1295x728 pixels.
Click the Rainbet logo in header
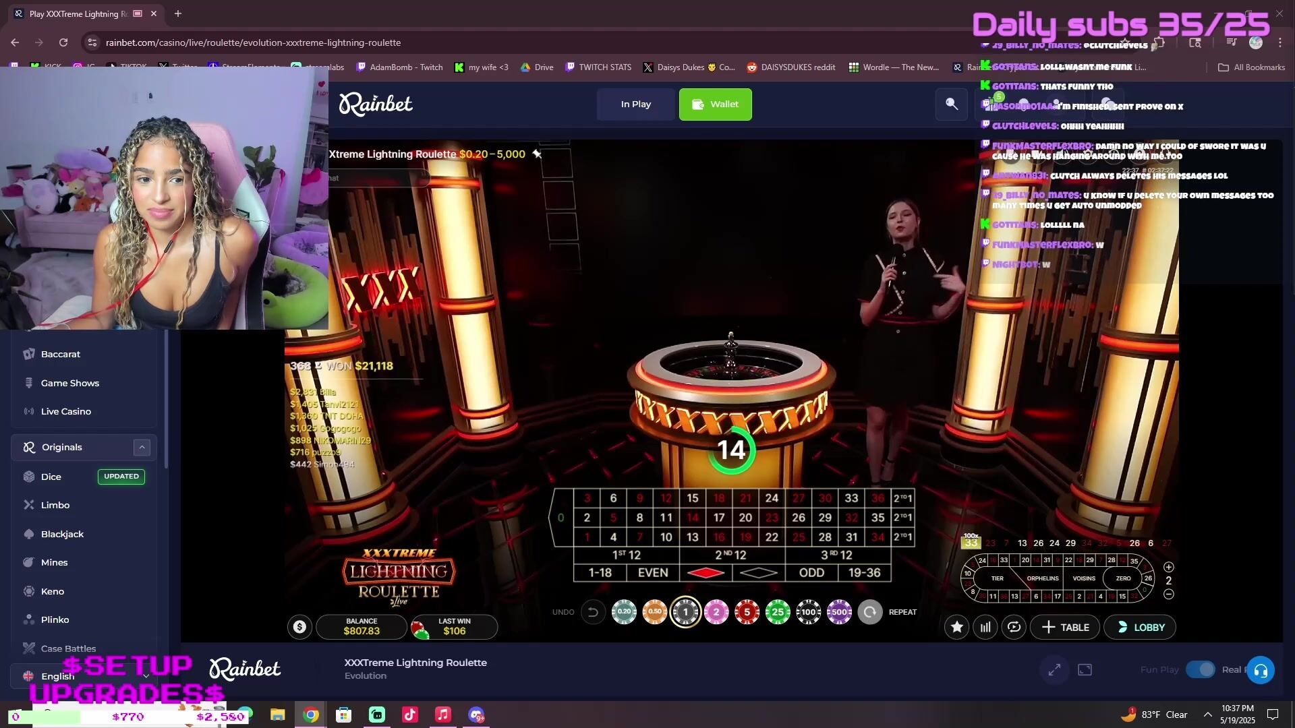[376, 104]
